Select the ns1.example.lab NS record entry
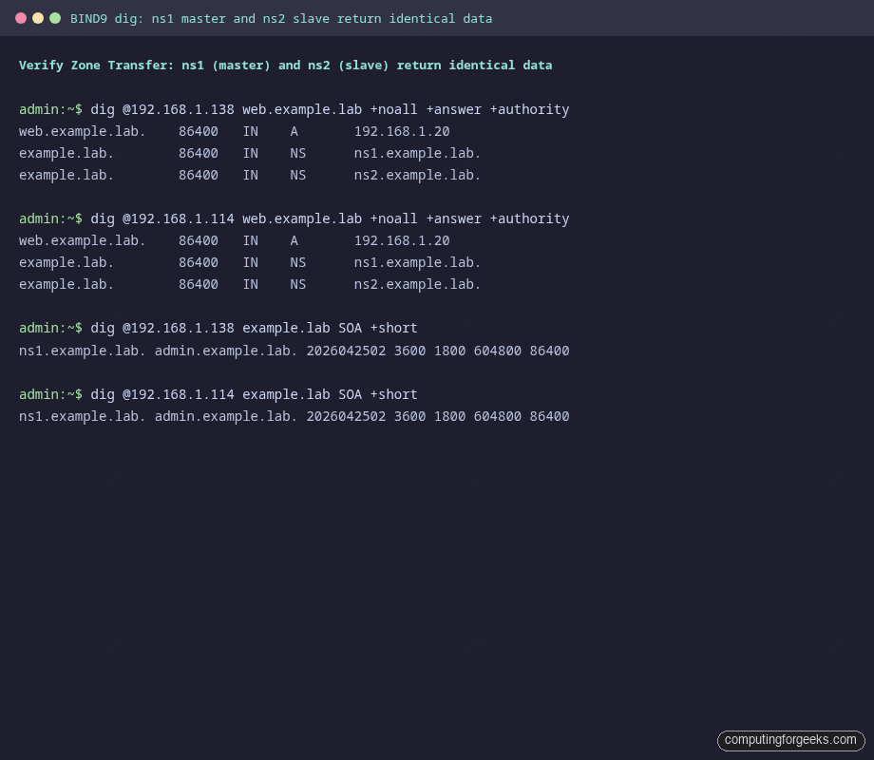This screenshot has height=760, width=874. [416, 153]
